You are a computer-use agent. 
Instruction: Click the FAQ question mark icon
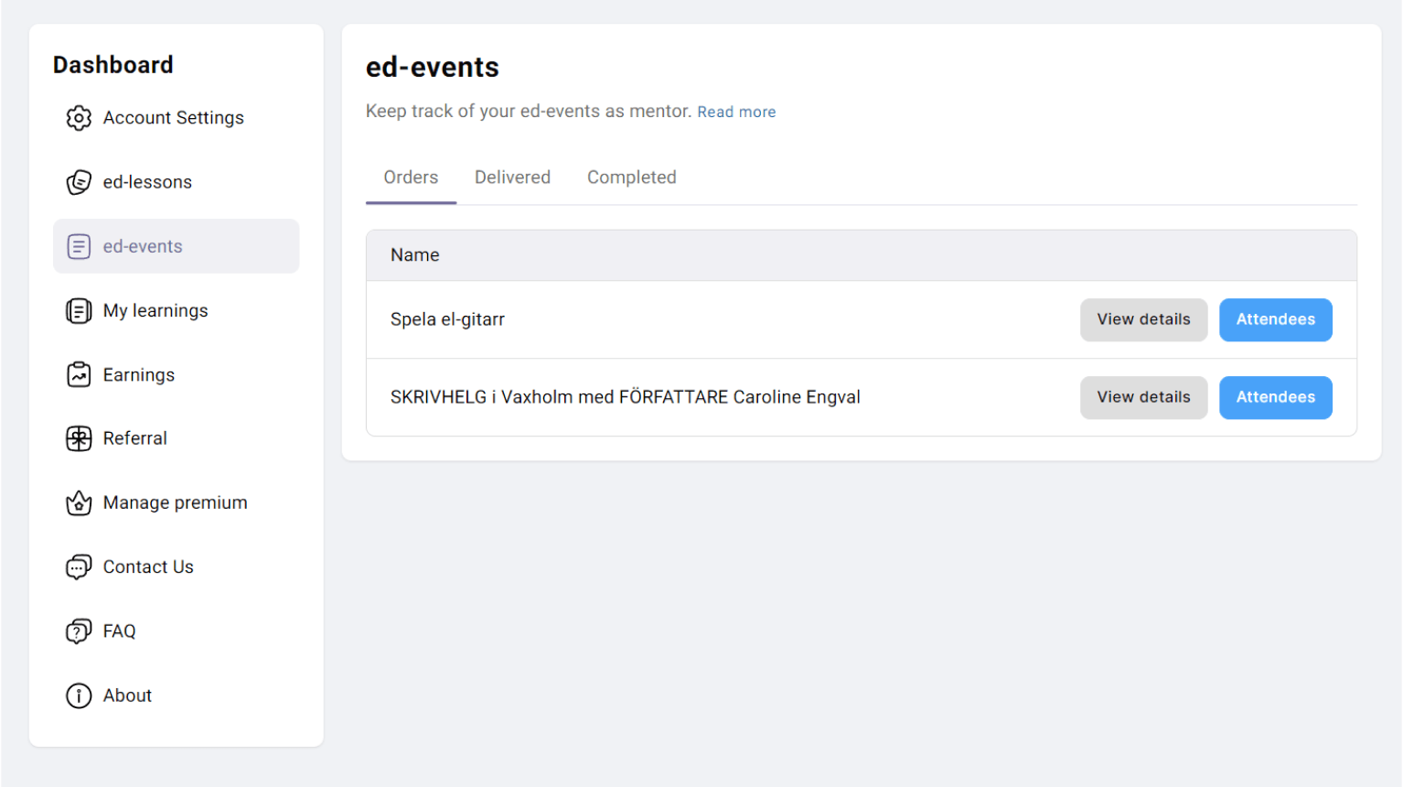(x=79, y=631)
